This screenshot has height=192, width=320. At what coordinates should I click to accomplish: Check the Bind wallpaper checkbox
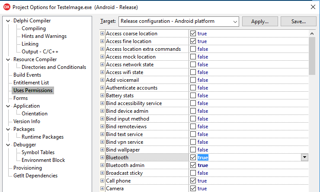click(193, 149)
